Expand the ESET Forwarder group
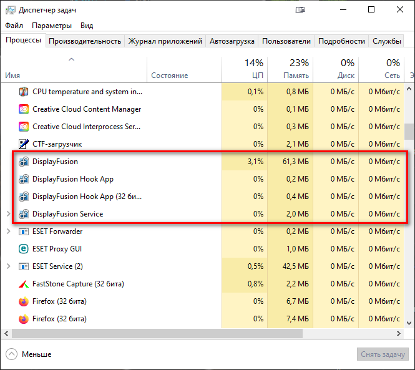Image resolution: width=415 pixels, height=370 pixels. [x=8, y=231]
